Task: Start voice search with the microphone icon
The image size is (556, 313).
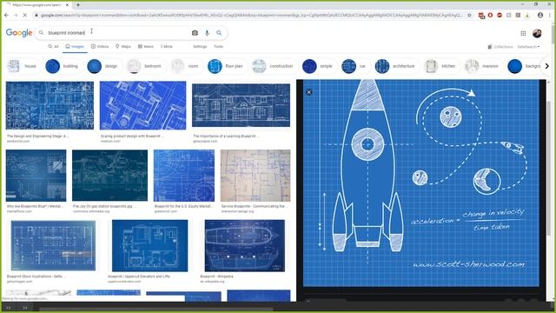Action: (x=207, y=33)
